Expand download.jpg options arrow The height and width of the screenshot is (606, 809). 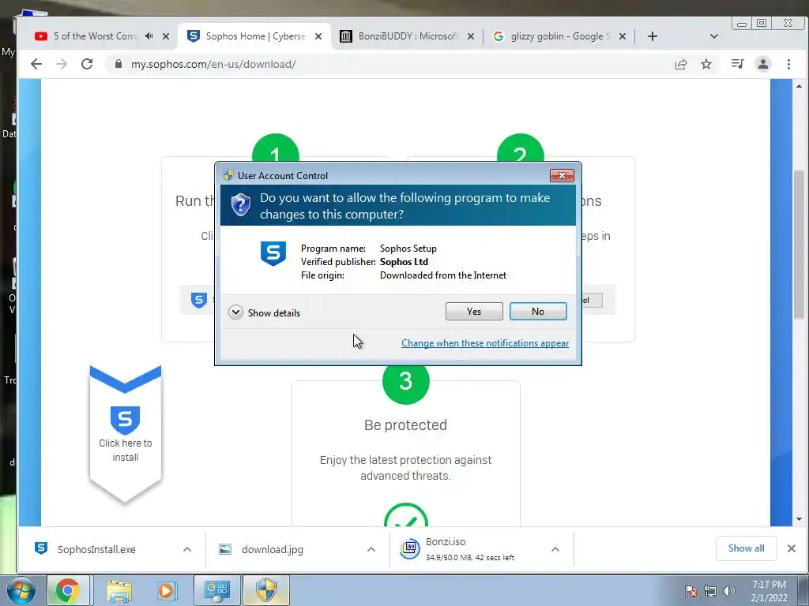point(371,549)
